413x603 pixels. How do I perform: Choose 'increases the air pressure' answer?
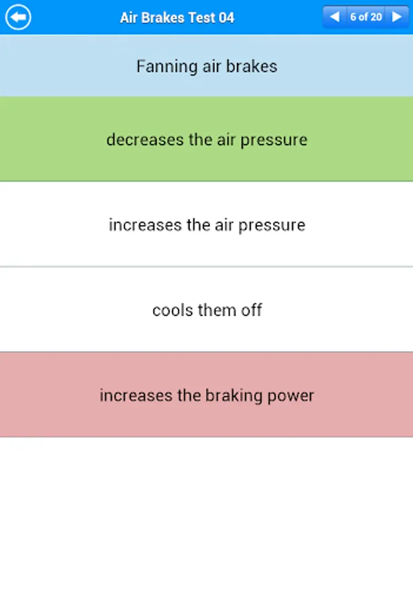206,224
